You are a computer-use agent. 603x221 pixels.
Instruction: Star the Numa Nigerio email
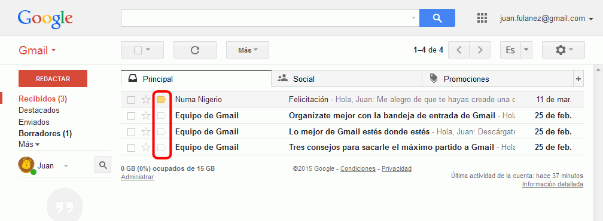[146, 100]
